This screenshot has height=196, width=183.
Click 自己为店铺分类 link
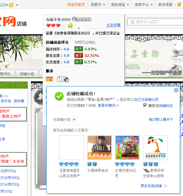pos(146,100)
